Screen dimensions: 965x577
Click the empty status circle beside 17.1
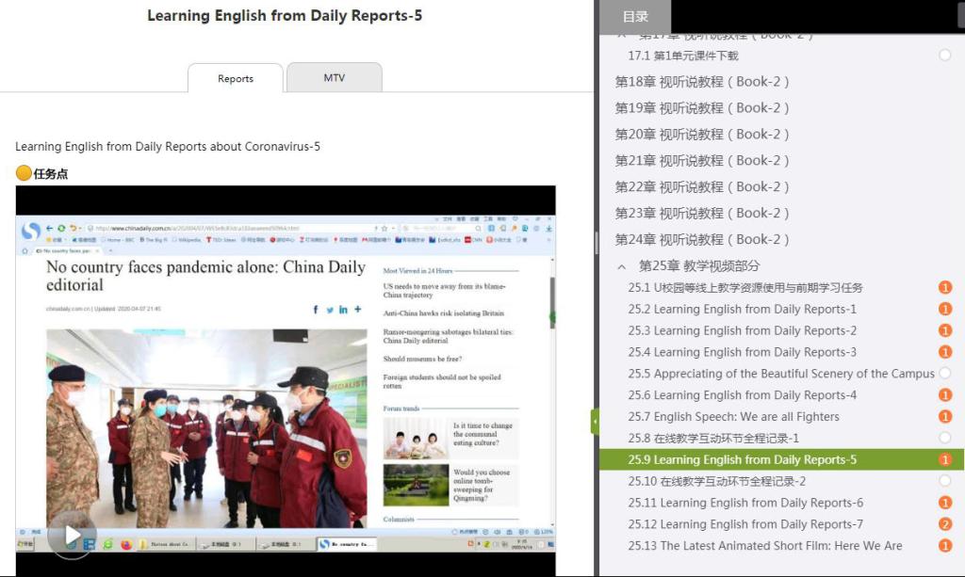944,56
